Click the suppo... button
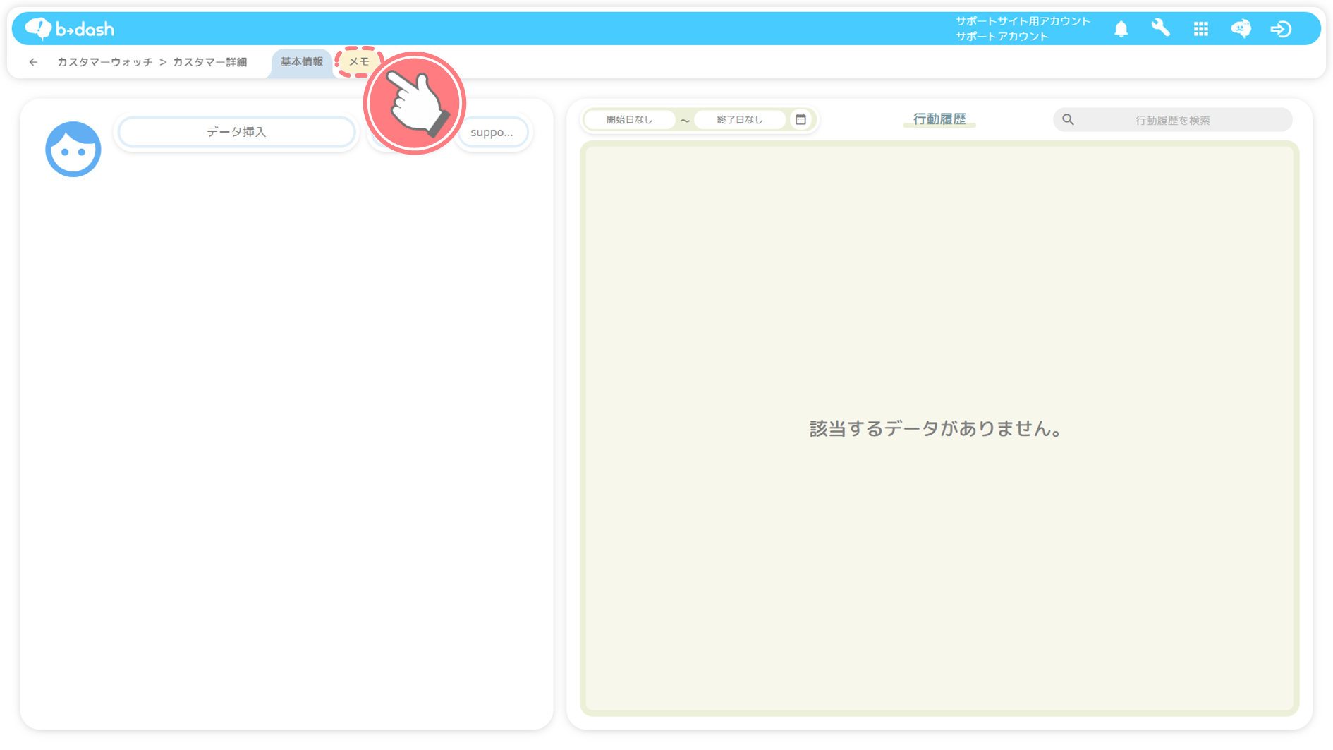Viewport: 1333px width, 750px height. (492, 132)
